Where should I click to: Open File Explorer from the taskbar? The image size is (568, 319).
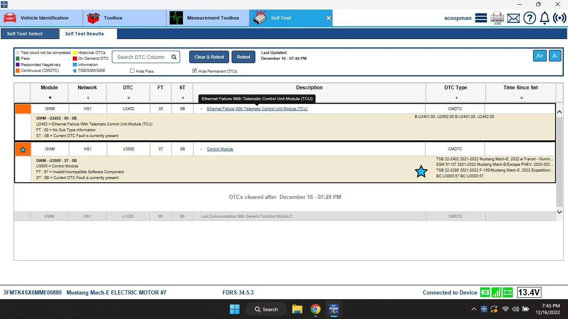coord(297,309)
